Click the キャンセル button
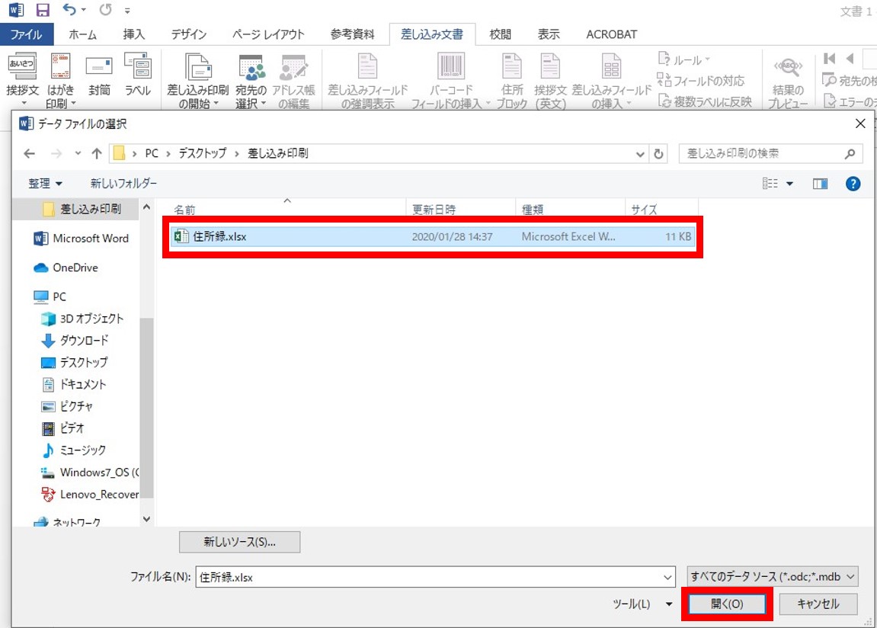877x628 pixels. (x=818, y=604)
